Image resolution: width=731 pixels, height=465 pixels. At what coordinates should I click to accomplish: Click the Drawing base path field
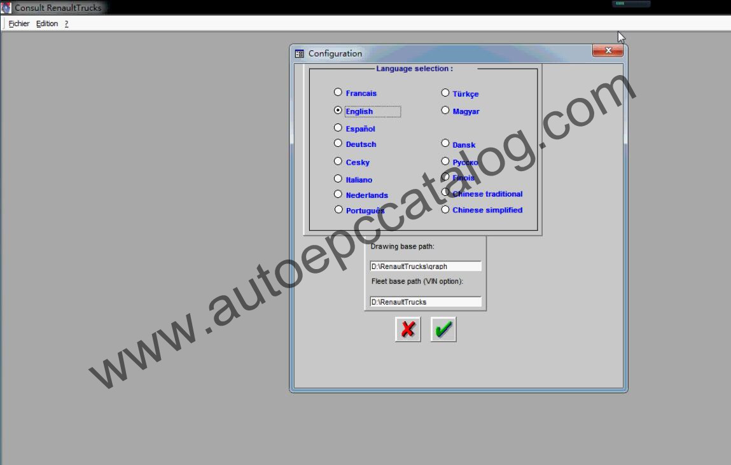(426, 267)
